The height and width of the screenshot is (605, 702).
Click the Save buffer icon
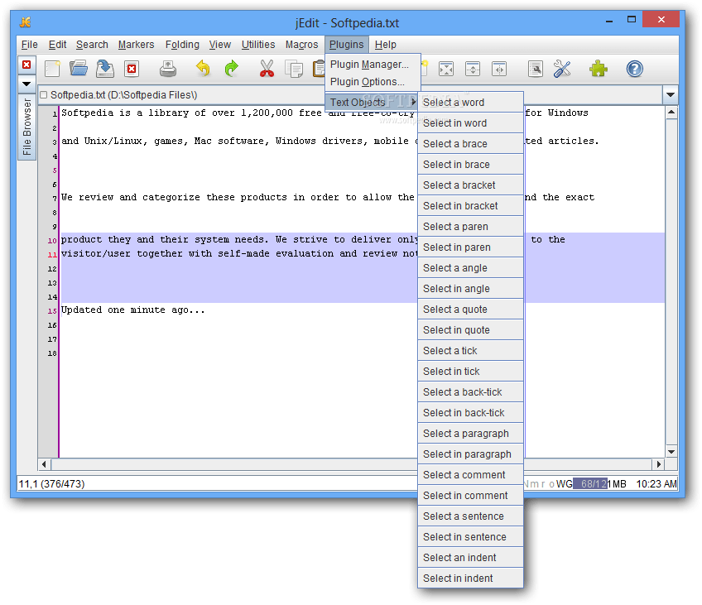point(105,69)
